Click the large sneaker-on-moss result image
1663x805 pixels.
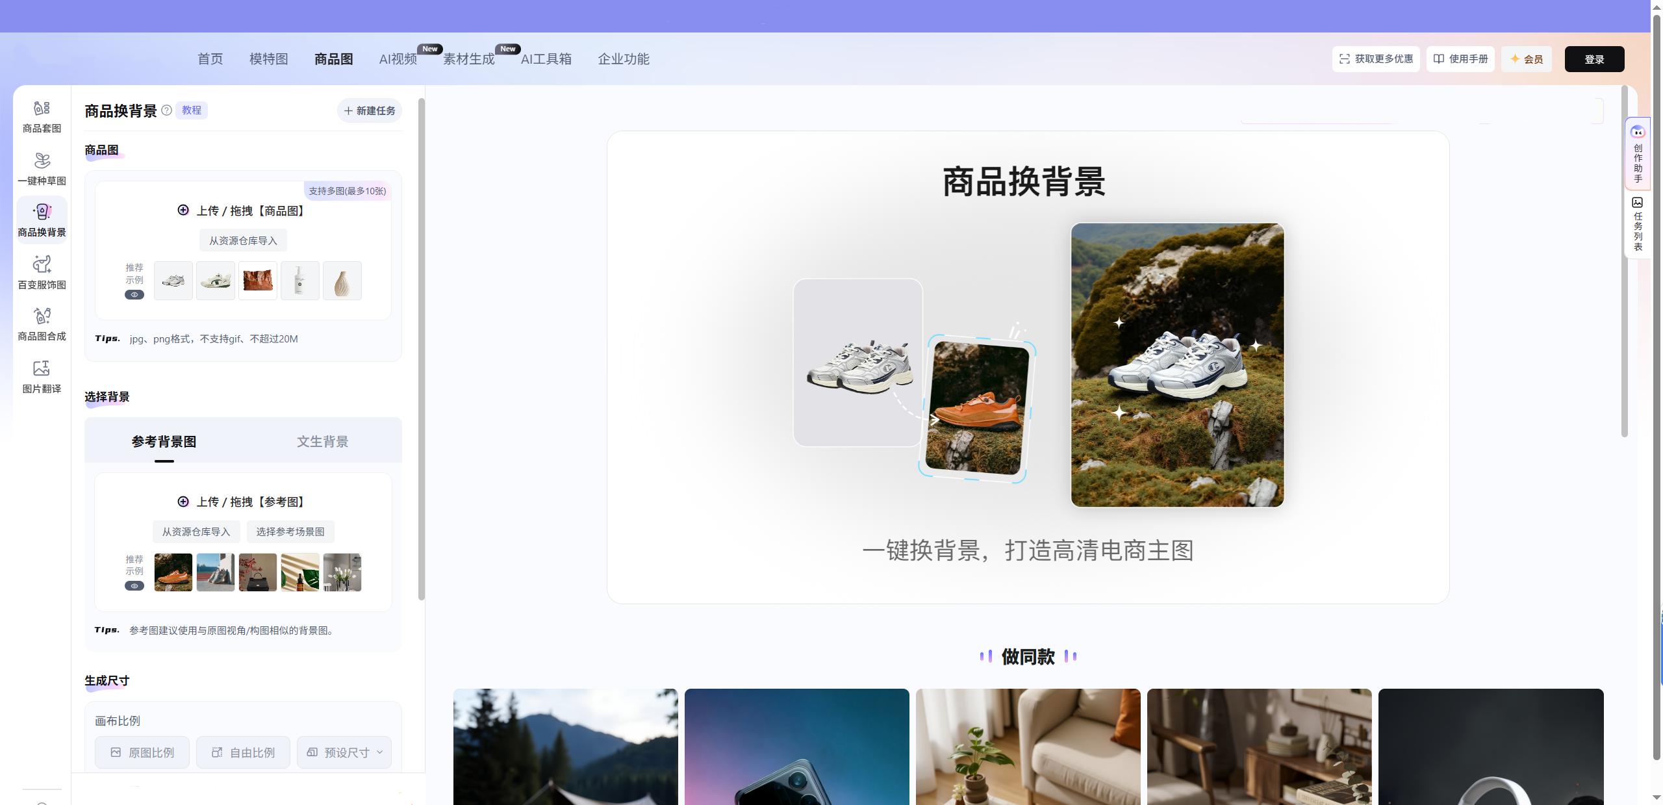(1177, 365)
